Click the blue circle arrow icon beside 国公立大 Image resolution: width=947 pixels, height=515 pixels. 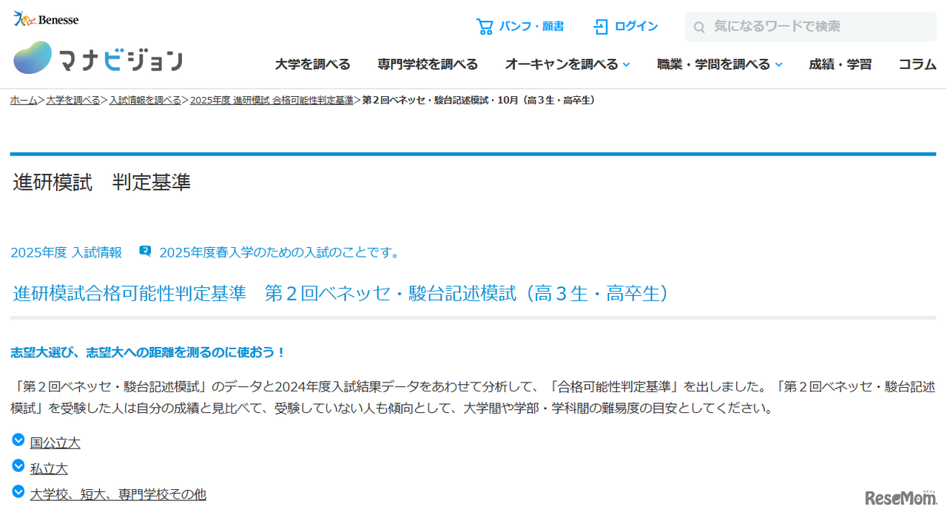(18, 440)
